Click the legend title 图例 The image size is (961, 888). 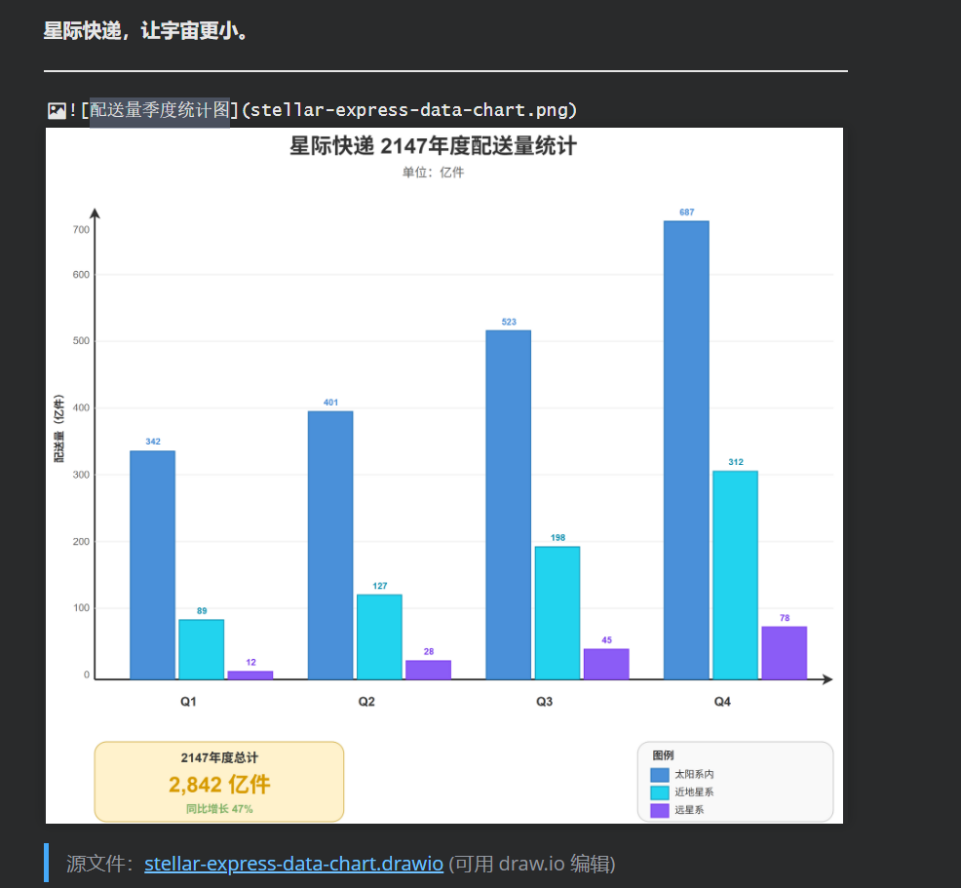[663, 755]
